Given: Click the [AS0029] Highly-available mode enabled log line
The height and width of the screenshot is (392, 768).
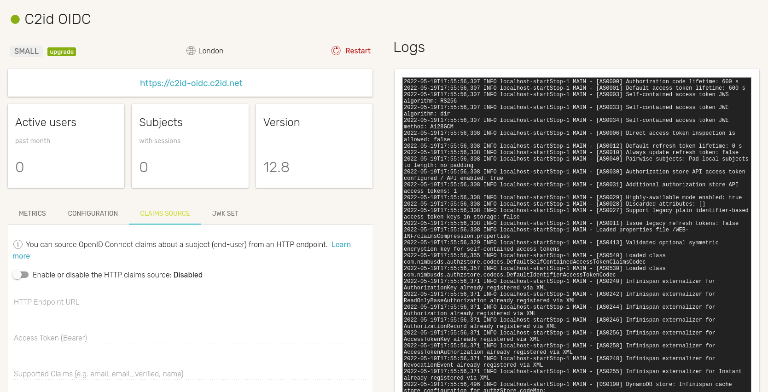Looking at the screenshot, I should [573, 197].
